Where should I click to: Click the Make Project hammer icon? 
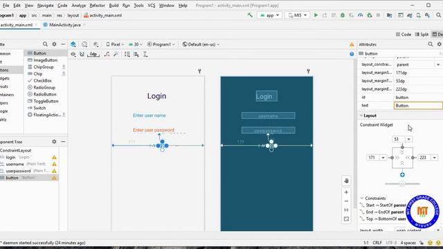pyautogui.click(x=250, y=15)
